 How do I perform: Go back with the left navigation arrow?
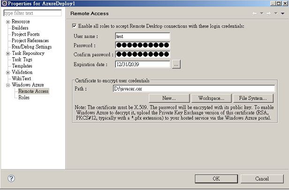tap(255, 13)
